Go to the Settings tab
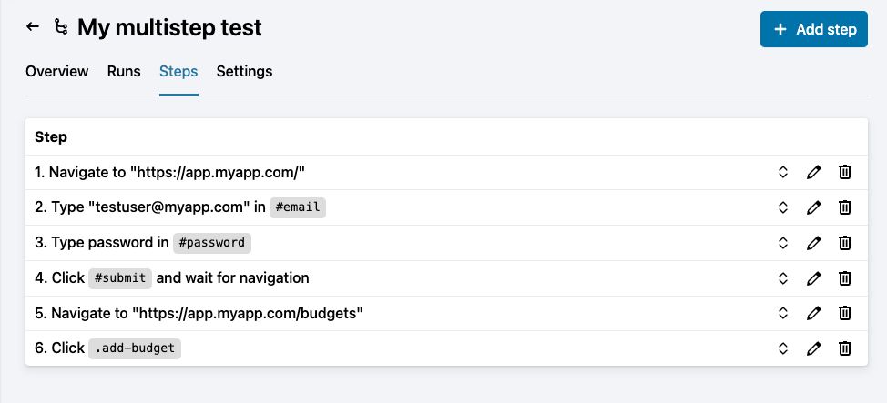This screenshot has width=887, height=403. click(244, 71)
